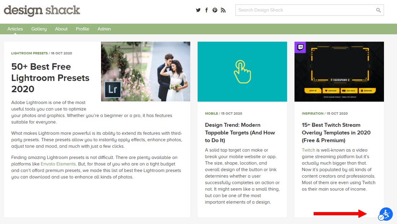Open the About page in the nav bar
The height and width of the screenshot is (224, 397).
61,29
